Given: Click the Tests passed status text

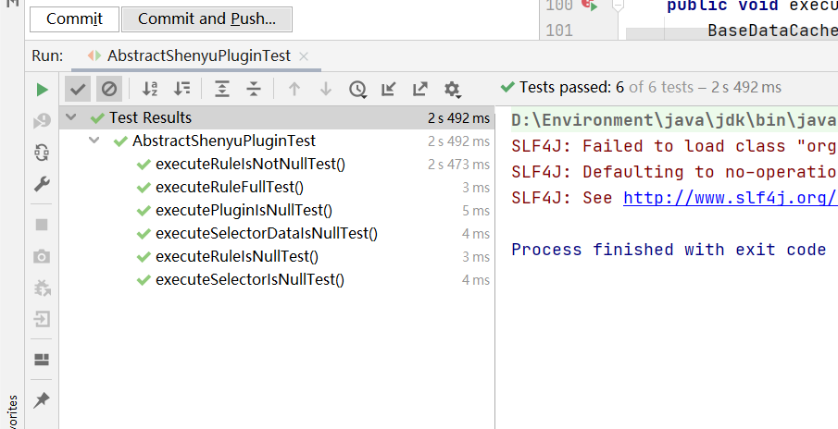Looking at the screenshot, I should (650, 88).
